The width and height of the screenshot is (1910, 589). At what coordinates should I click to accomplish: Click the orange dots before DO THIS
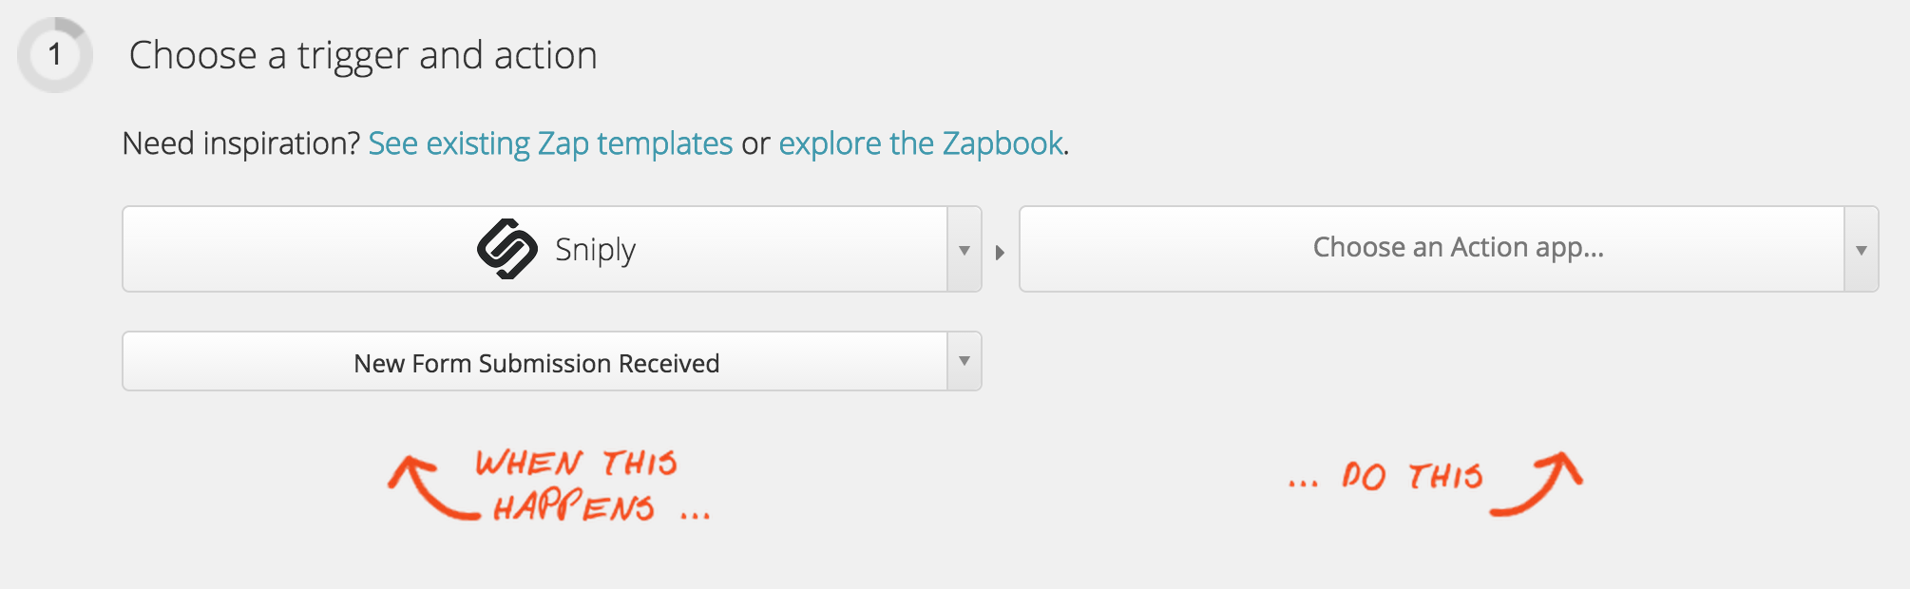[x=1303, y=484]
